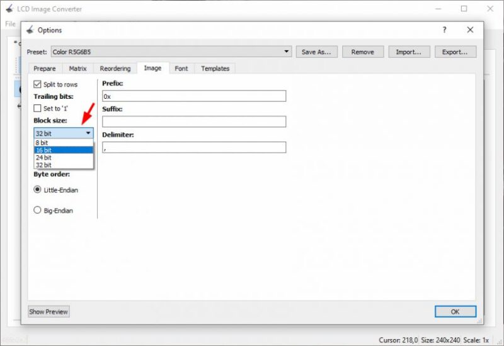Click the LCD Image Converter app icon

(9, 9)
